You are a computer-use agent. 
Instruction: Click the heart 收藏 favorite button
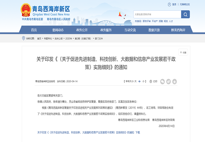pos(183,52)
